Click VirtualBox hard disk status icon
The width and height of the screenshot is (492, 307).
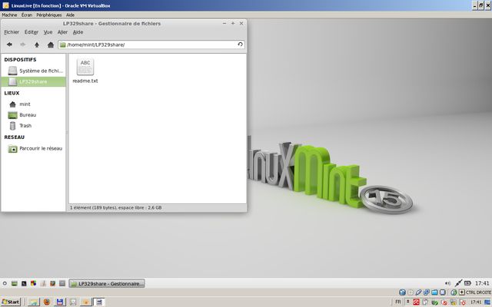(x=402, y=292)
